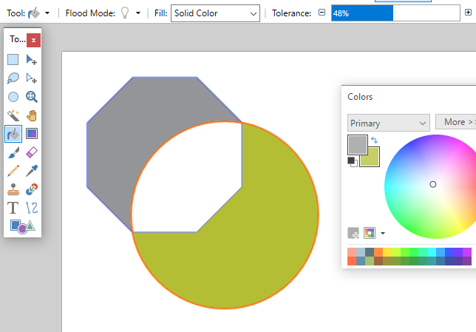Screen dimensions: 476x332
Task: Pick the cyan palette swatch
Action: pos(432,252)
